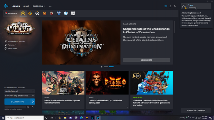Show the first carousel slide indicator
The width and height of the screenshot is (214, 120).
coord(106,67)
